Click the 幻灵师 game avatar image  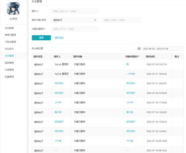(13, 8)
